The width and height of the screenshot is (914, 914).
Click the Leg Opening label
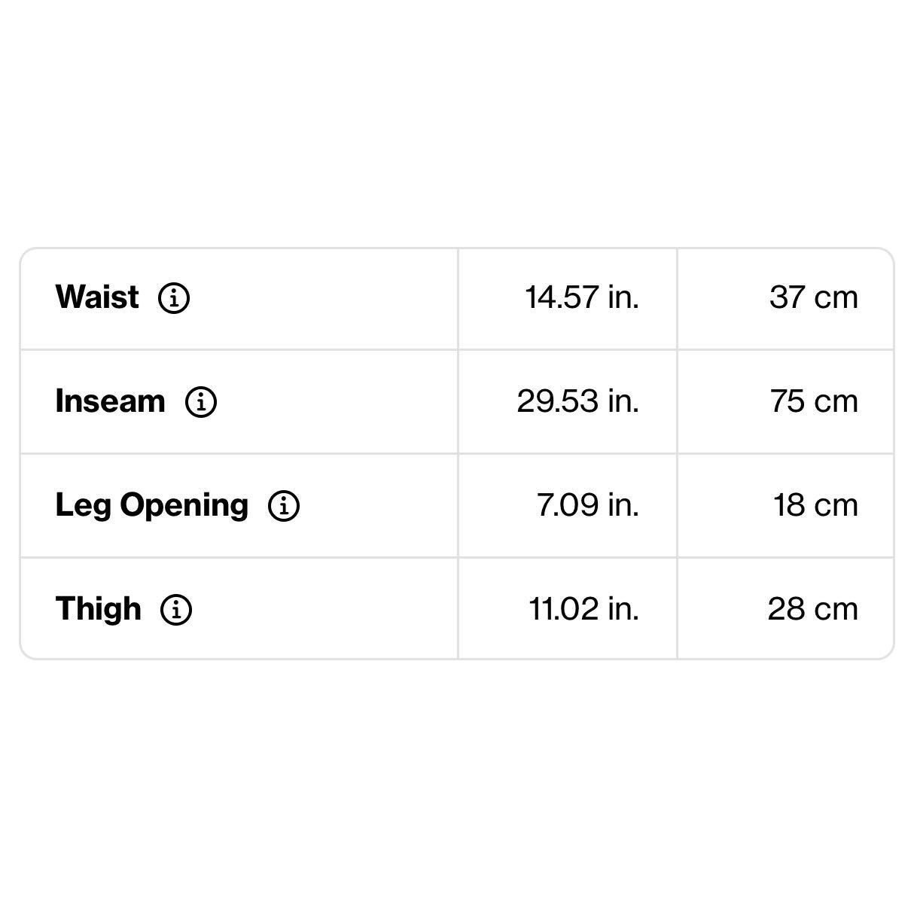[152, 505]
